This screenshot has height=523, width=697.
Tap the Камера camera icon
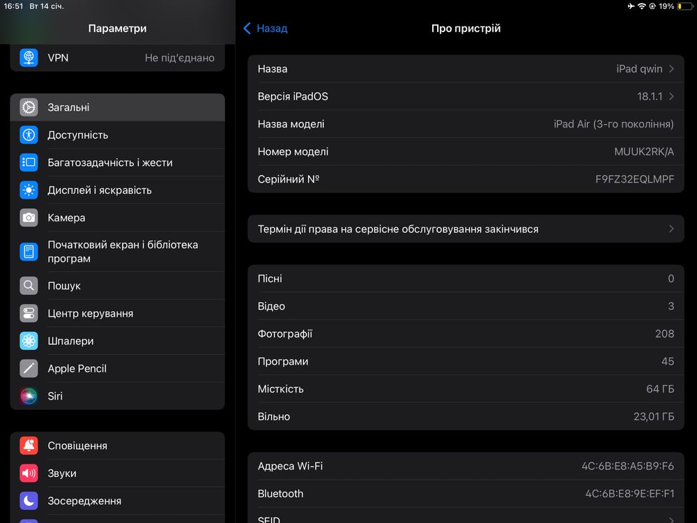[x=29, y=218]
